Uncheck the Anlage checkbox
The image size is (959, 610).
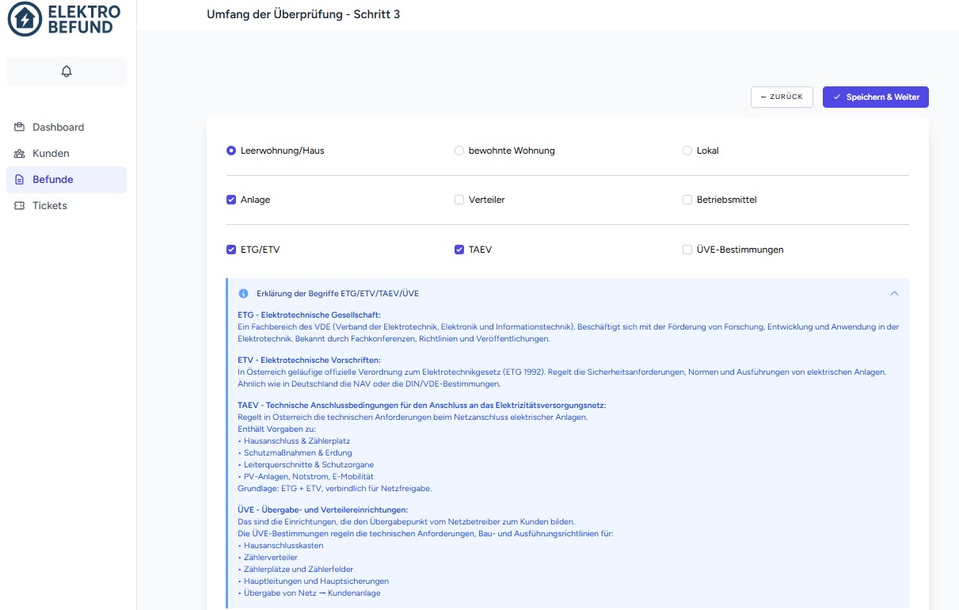(231, 200)
